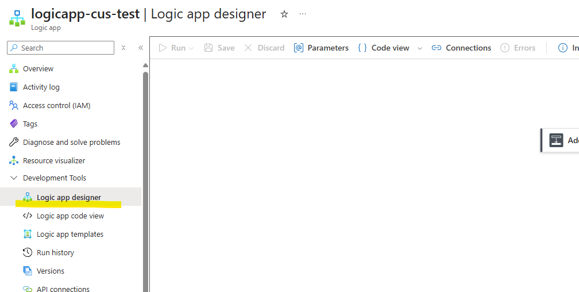
Task: Clear the sidebar search with X icon
Action: pos(123,48)
